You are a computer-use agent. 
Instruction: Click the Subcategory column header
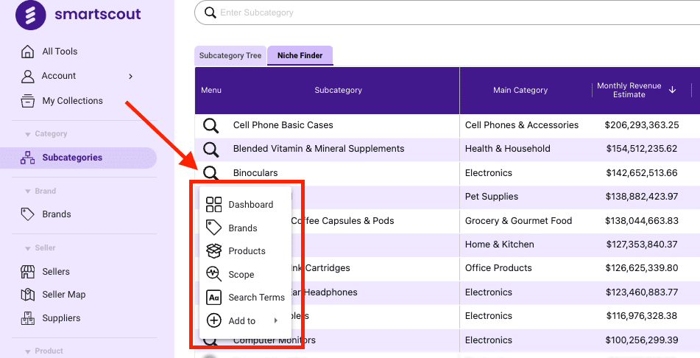pos(338,91)
